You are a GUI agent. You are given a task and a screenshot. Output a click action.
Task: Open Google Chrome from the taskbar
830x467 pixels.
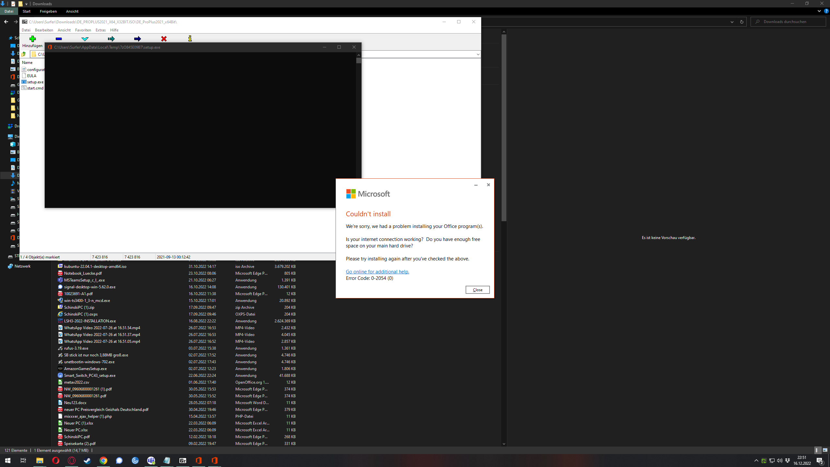103,461
